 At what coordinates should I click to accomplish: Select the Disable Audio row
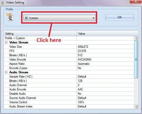pyautogui.click(x=69, y=94)
